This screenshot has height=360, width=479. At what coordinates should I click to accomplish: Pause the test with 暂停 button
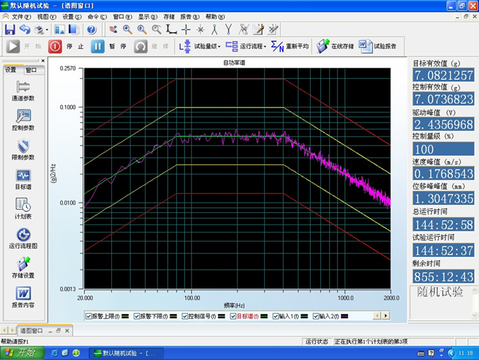[x=98, y=46]
